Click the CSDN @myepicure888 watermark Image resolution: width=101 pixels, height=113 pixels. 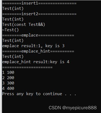[x=73, y=108]
